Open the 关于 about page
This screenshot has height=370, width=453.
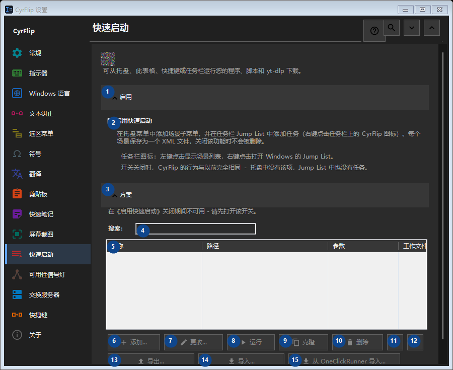(x=48, y=335)
